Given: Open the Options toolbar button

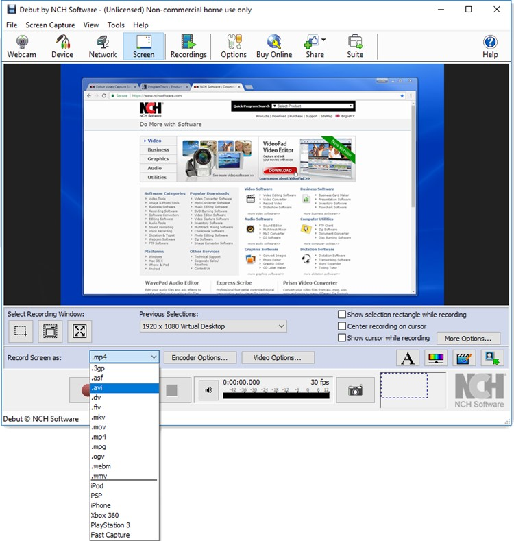Looking at the screenshot, I should [234, 47].
